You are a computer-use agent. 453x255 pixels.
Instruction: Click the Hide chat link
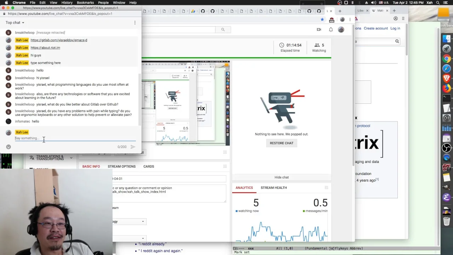(x=282, y=177)
